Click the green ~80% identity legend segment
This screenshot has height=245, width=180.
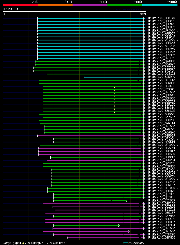tap(125, 5)
